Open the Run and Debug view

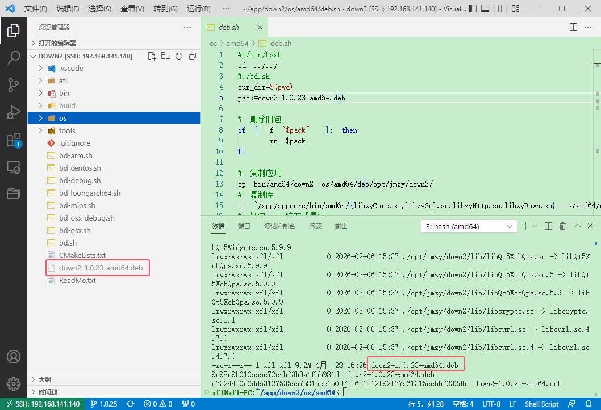point(14,112)
